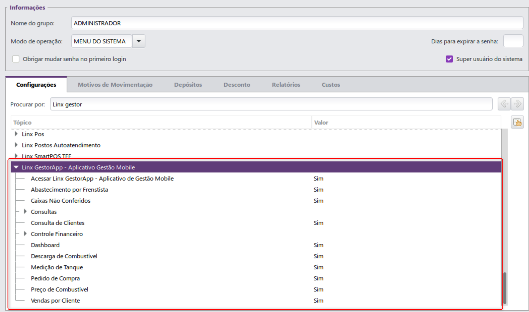Select Abastecimento por Frenstista row

[x=256, y=189]
